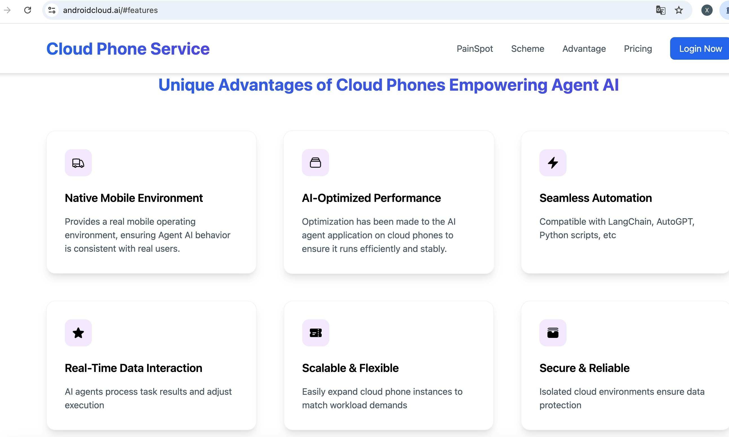
Task: Go forward with the browser arrow
Action: point(7,10)
